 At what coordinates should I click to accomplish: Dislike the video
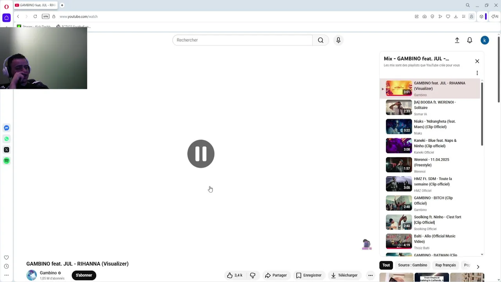pos(253,275)
